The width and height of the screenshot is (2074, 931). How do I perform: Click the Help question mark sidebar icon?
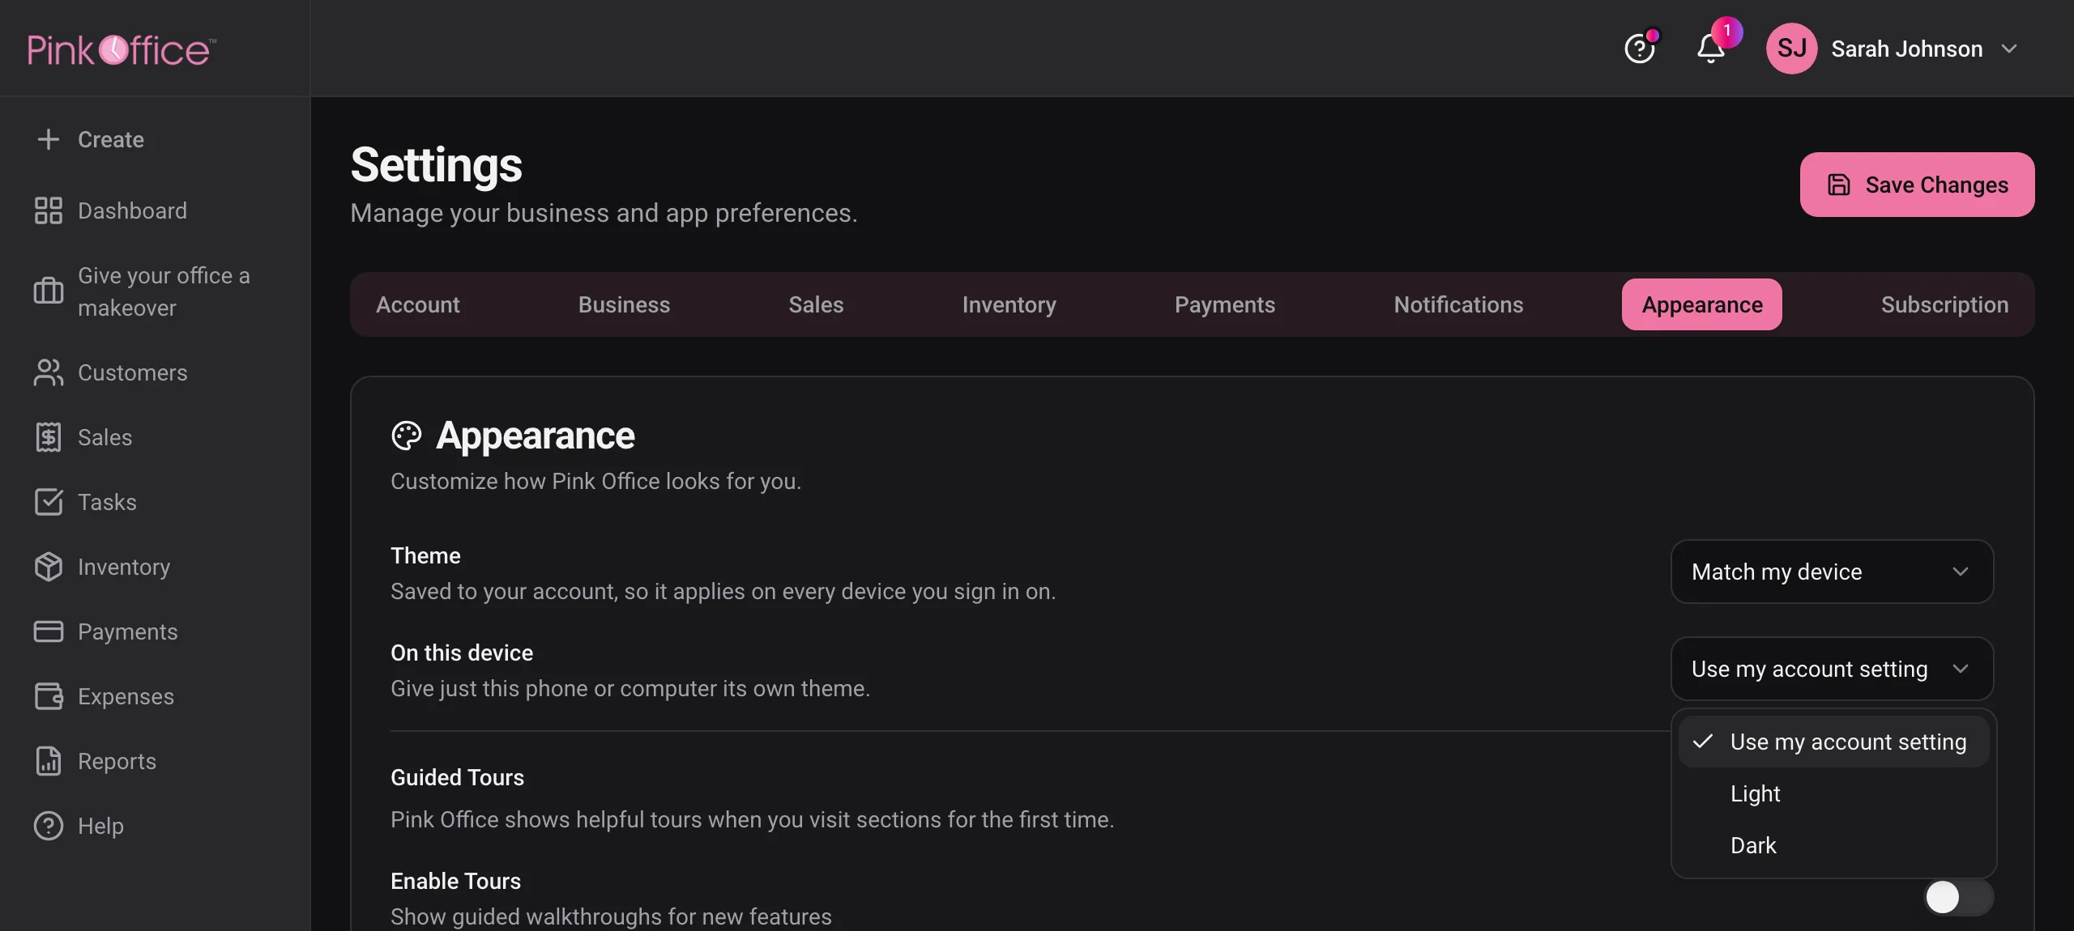[x=49, y=826]
